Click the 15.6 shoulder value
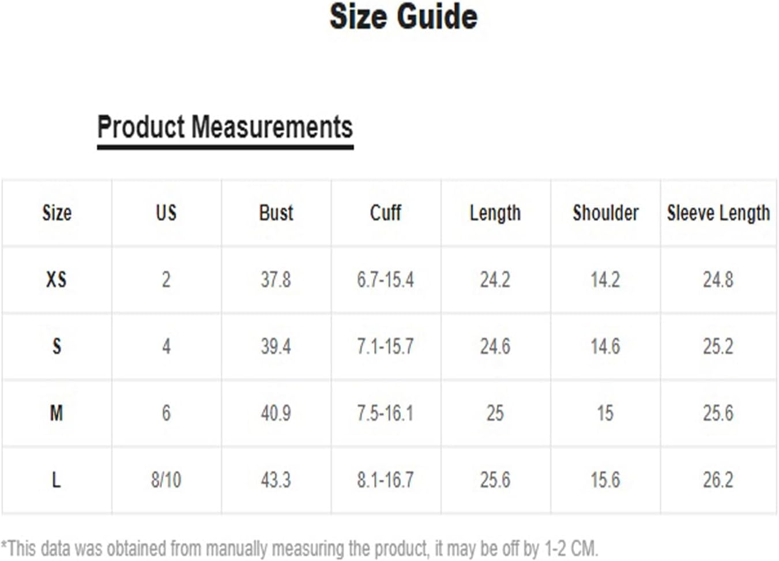 [605, 480]
